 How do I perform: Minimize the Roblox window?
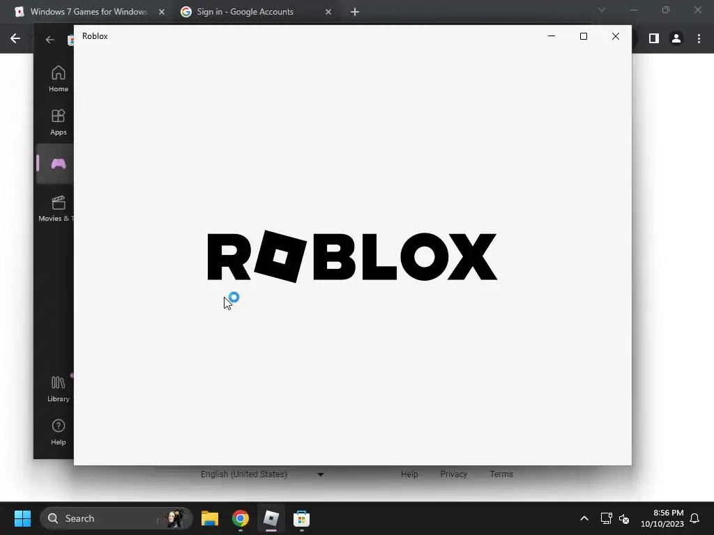(552, 36)
